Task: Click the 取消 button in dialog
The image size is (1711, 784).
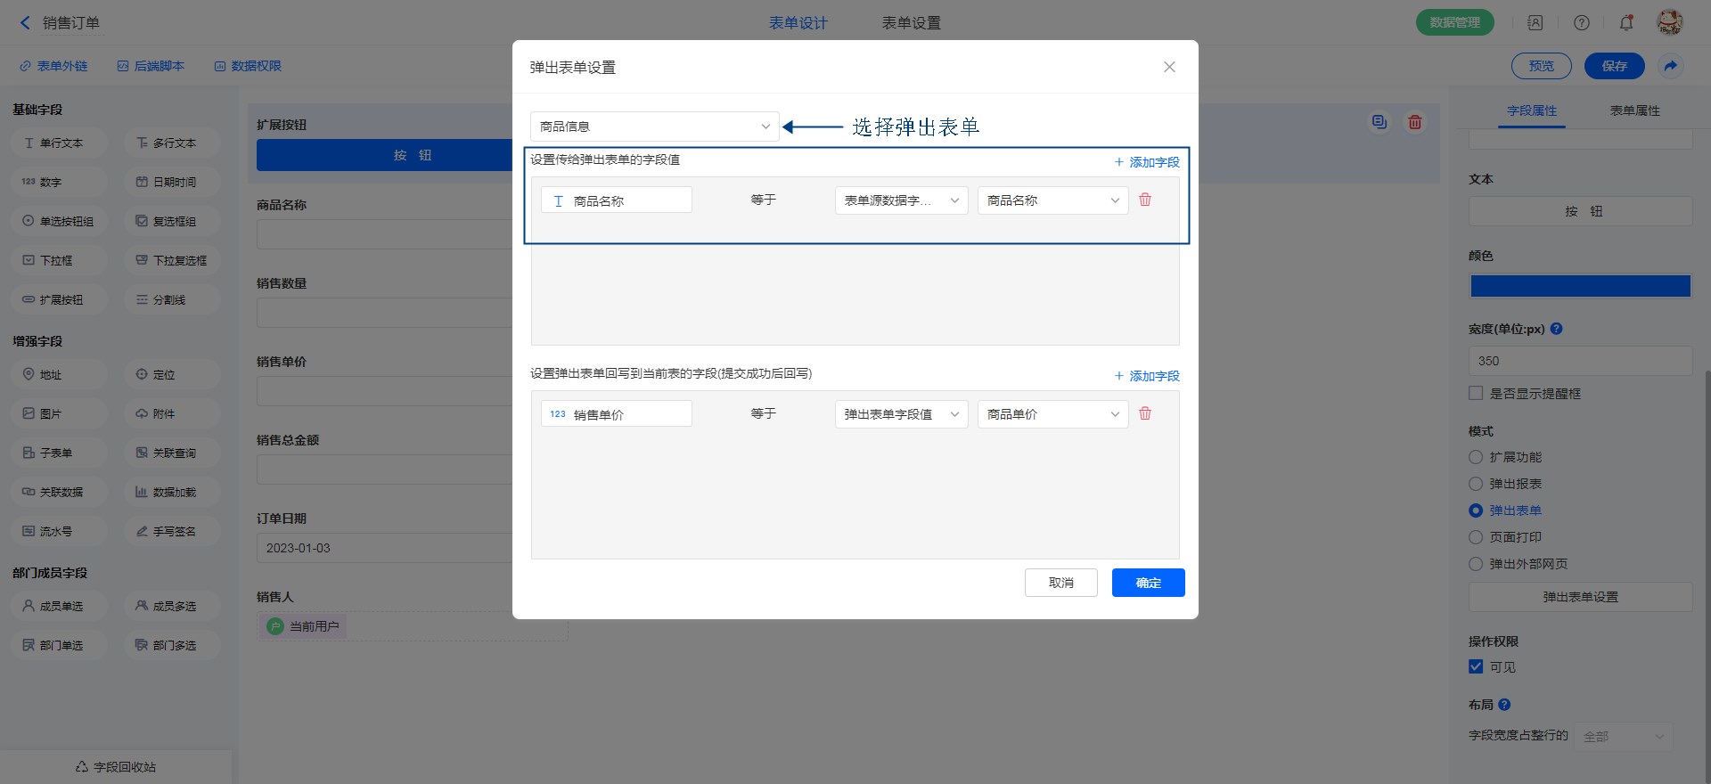Action: [1060, 583]
